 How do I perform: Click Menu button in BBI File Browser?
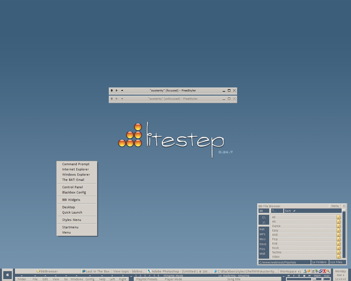pyautogui.click(x=335, y=206)
